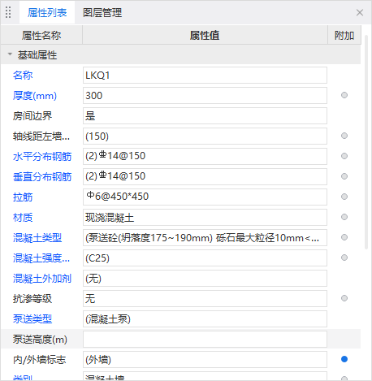Toggle the 附加 circle for 水平分布钢筋

(x=344, y=156)
